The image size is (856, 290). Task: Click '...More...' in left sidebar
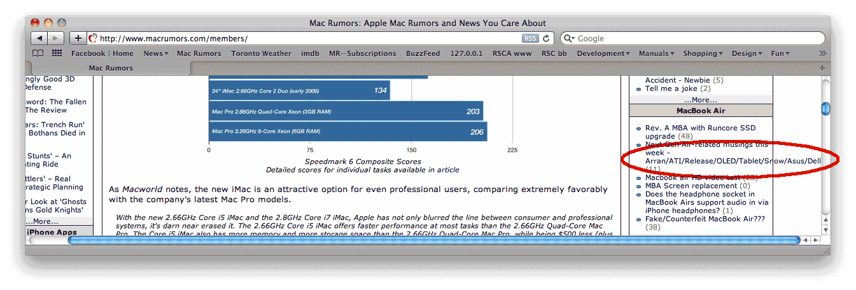(x=41, y=221)
